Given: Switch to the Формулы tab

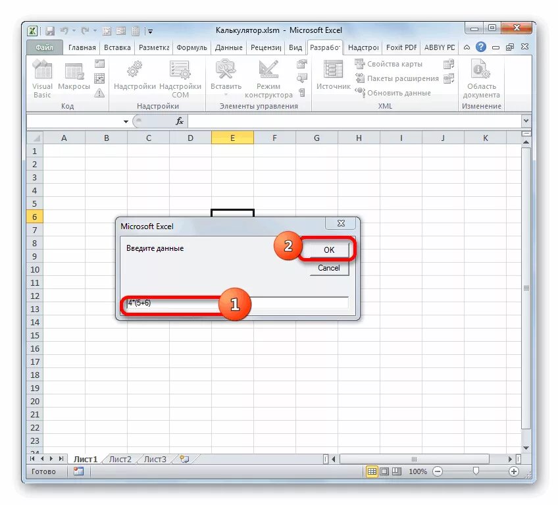Looking at the screenshot, I should (x=191, y=47).
